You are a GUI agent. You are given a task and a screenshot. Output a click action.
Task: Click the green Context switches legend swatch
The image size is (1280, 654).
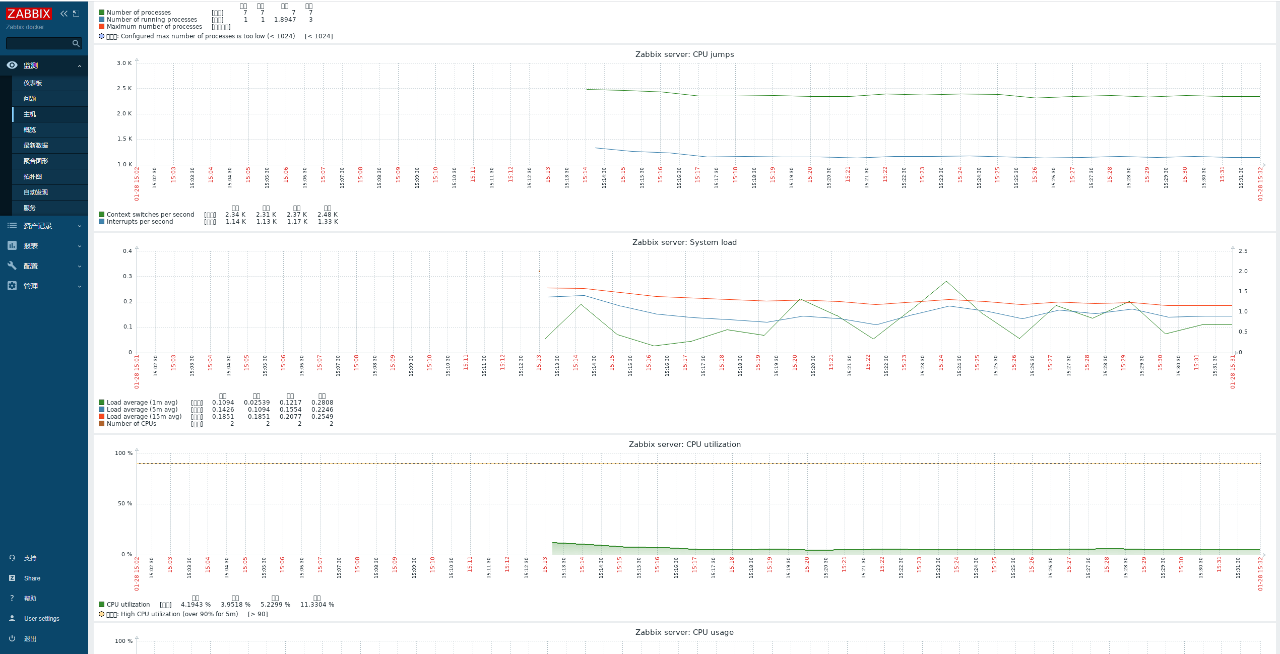(x=102, y=215)
